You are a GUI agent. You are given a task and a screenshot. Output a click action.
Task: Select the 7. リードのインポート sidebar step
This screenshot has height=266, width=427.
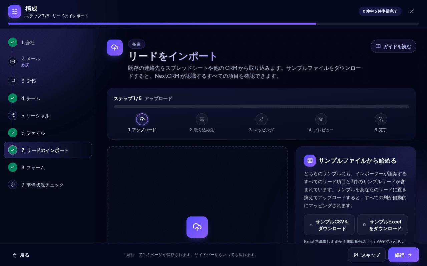48,150
